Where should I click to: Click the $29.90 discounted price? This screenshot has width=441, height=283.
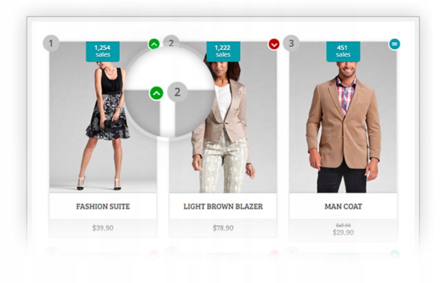pos(343,232)
